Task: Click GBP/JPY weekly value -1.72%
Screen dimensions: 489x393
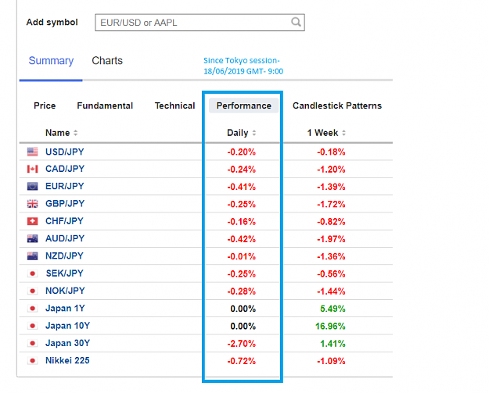Action: (331, 204)
